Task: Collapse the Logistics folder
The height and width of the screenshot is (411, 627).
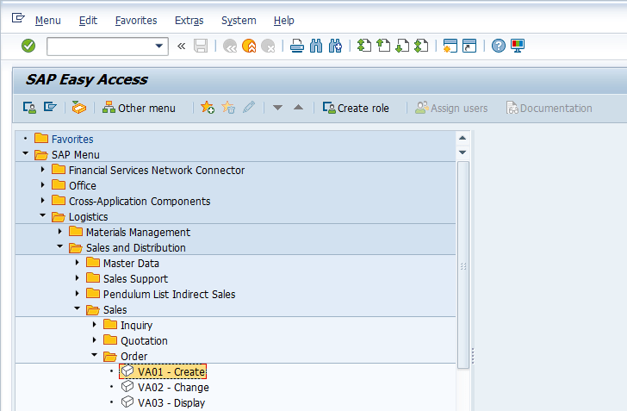Action: [42, 217]
